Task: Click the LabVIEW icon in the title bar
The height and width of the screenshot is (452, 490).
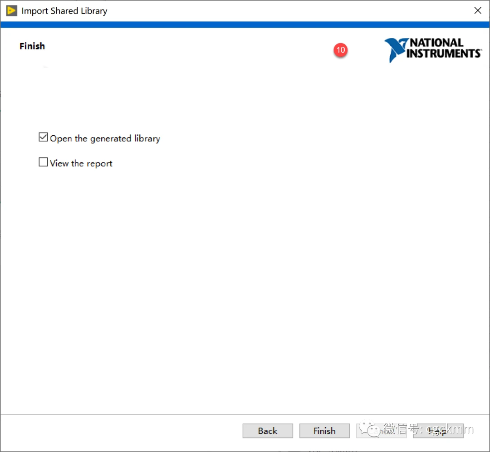Action: 11,11
